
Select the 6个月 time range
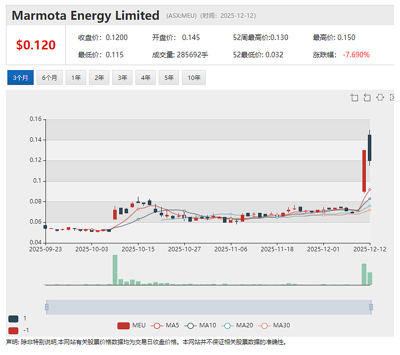coord(49,78)
